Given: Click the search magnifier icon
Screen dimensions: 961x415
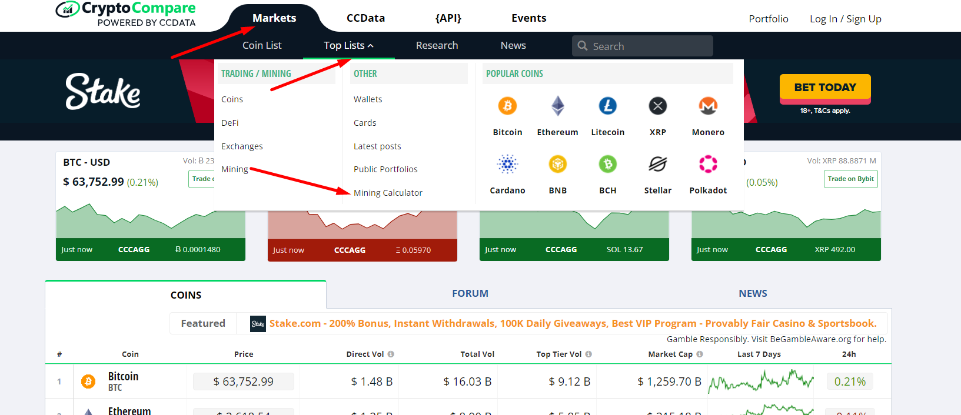Looking at the screenshot, I should (x=583, y=46).
